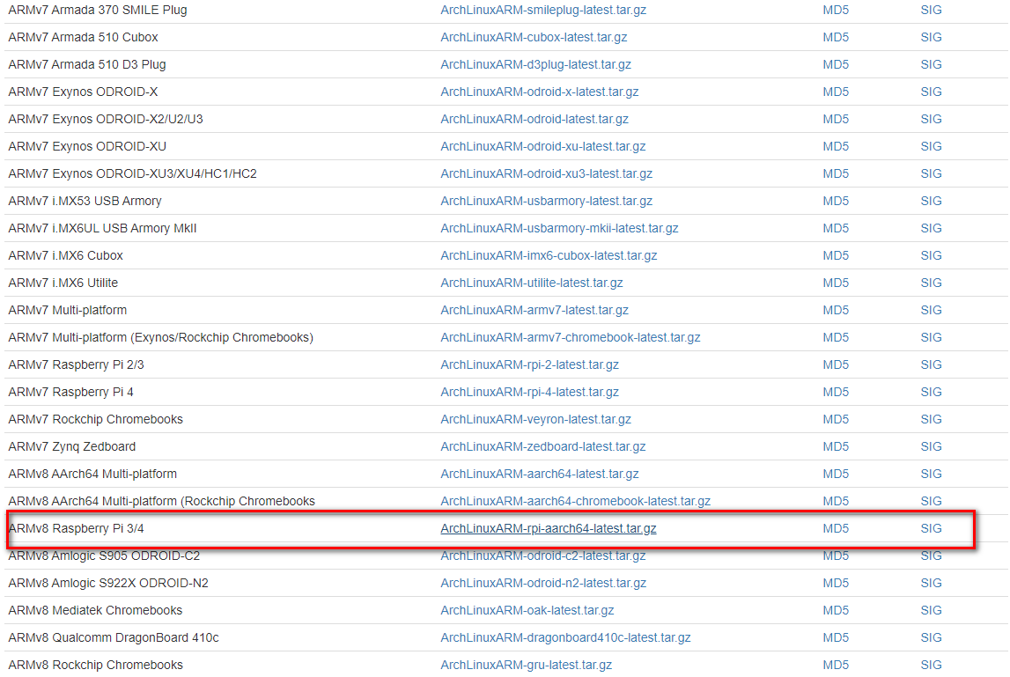This screenshot has height=677, width=1010.
Task: Select ARMv8 Mediatek Chromebooks platform text
Action: 95,610
